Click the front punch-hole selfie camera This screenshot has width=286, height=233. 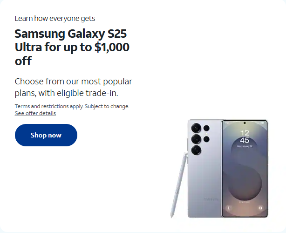click(x=245, y=123)
